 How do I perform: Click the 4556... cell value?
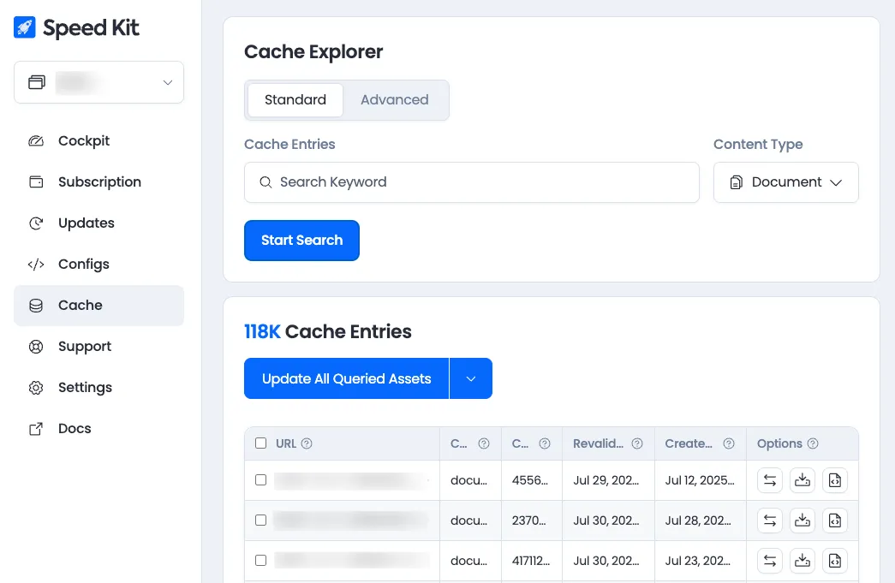coord(529,480)
